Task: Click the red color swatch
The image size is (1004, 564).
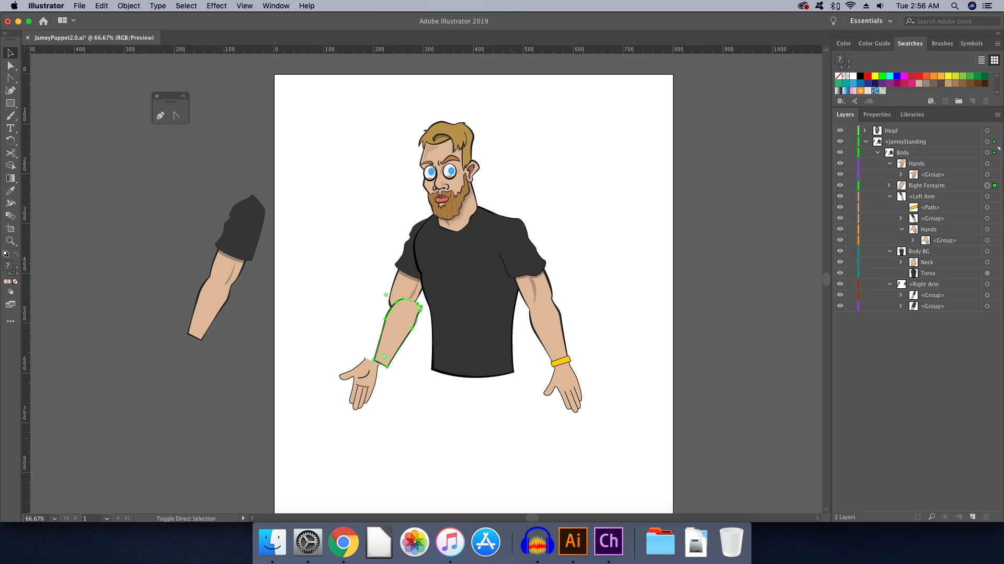Action: tap(868, 76)
